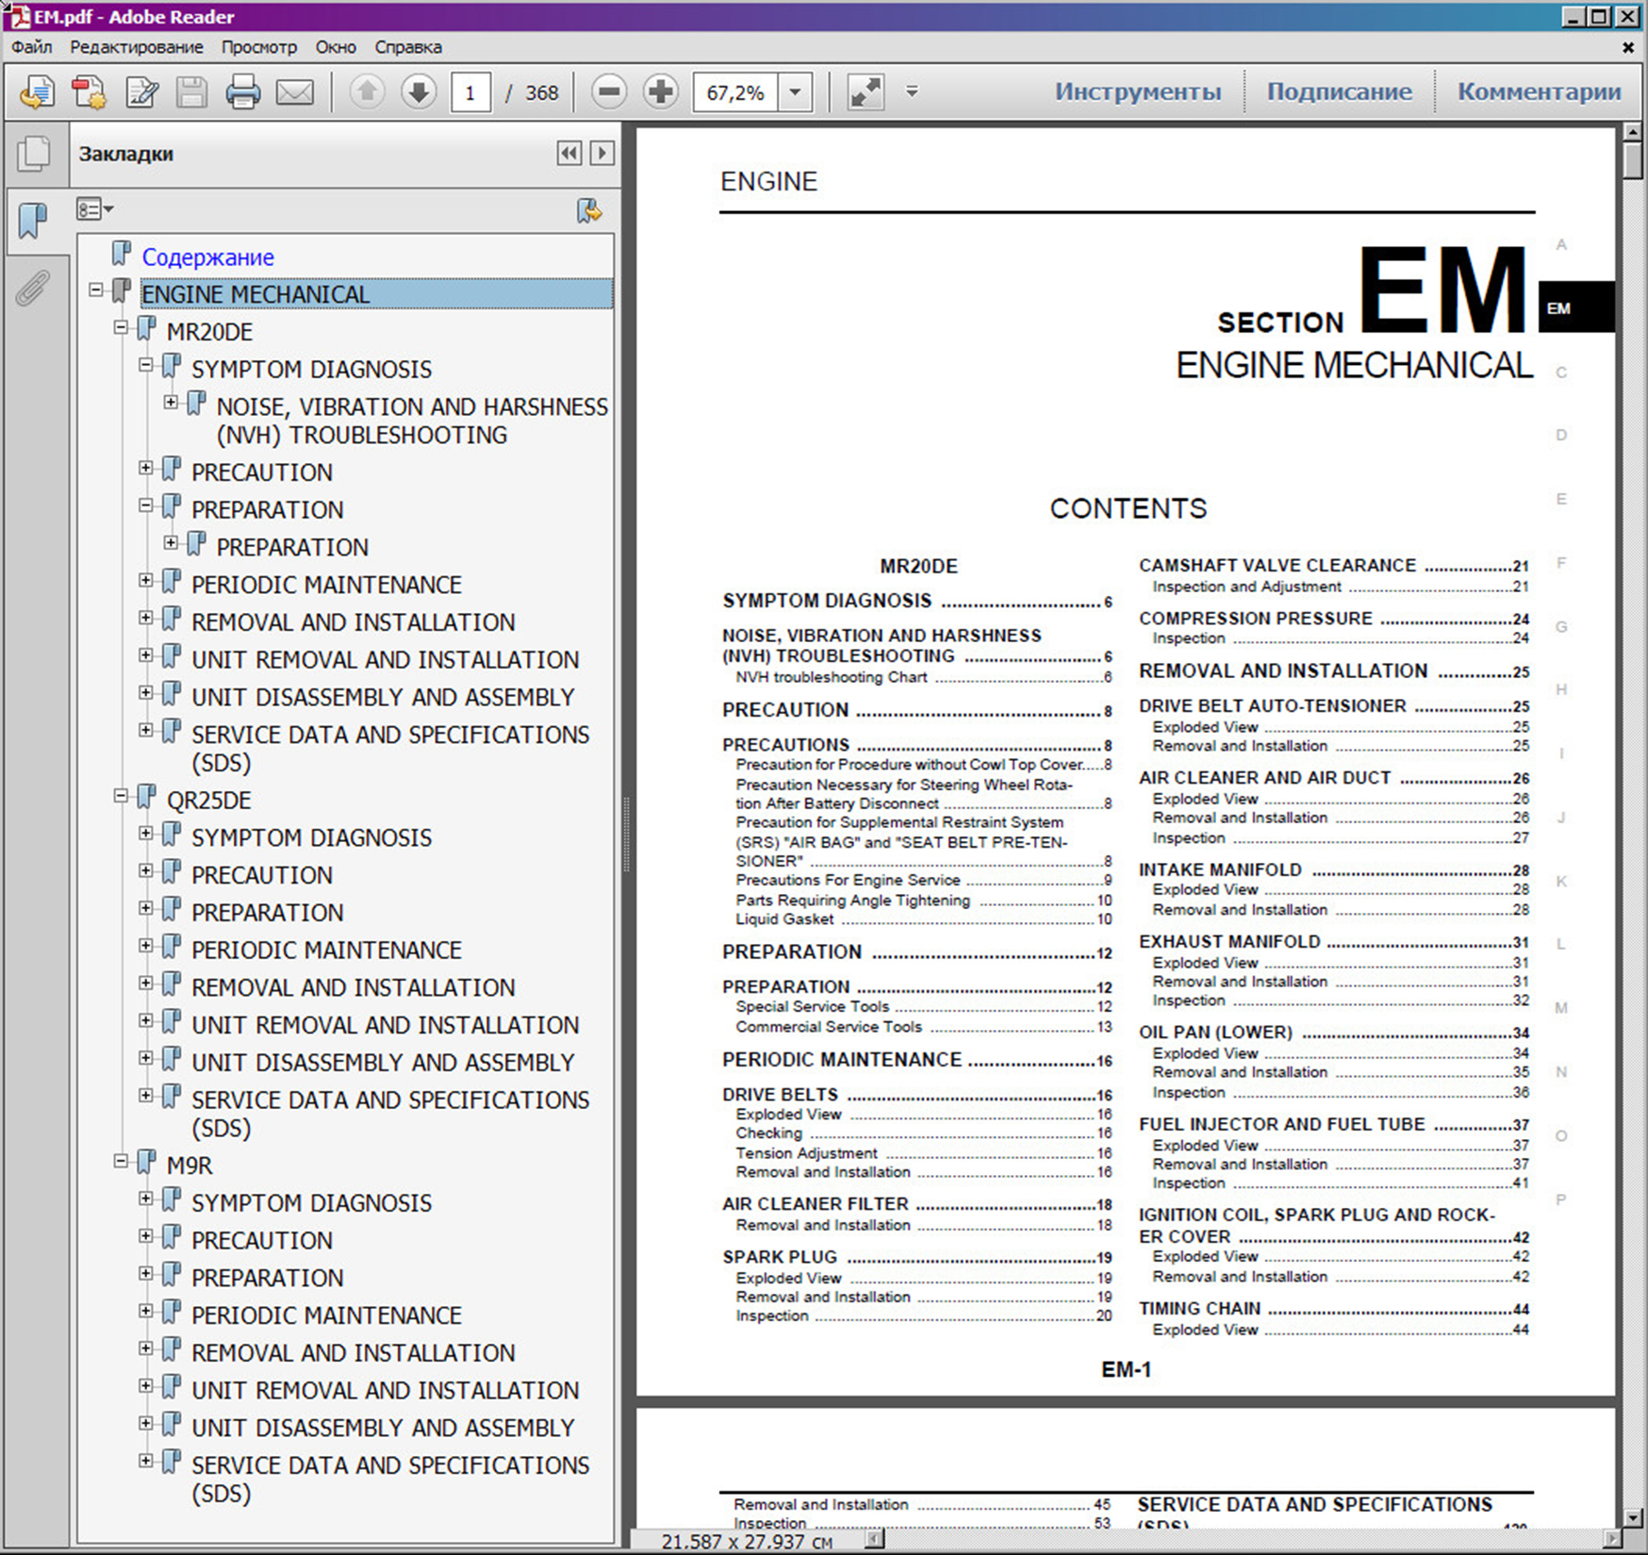
Task: Zoom out with the minus button
Action: [609, 92]
